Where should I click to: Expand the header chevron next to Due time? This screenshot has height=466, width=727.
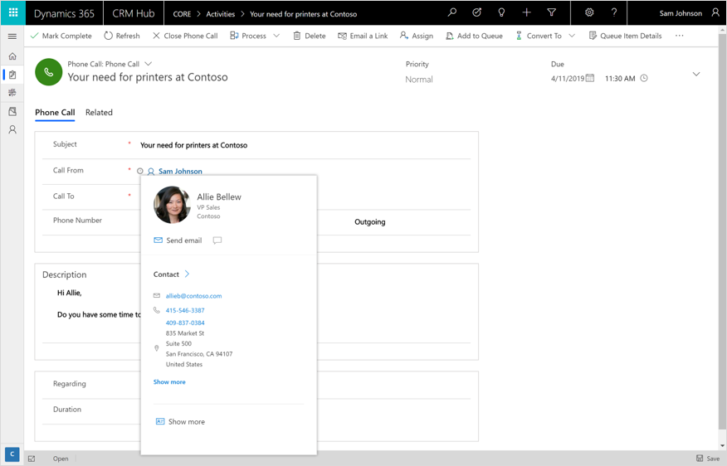pyautogui.click(x=696, y=75)
